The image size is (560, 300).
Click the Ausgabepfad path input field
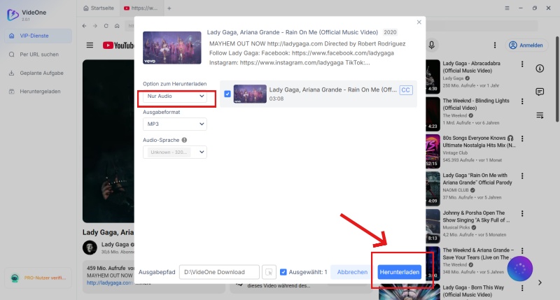point(219,272)
